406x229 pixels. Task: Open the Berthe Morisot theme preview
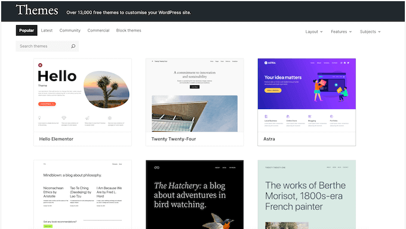coord(306,194)
